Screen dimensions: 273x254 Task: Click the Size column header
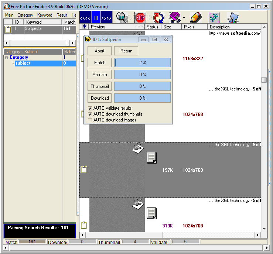click(x=171, y=27)
